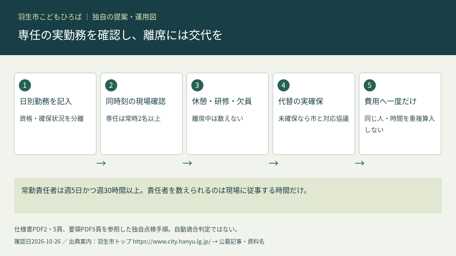This screenshot has height=256, width=456.
Task: Select the card heading "費用へ一度だけ"
Action: [390, 101]
